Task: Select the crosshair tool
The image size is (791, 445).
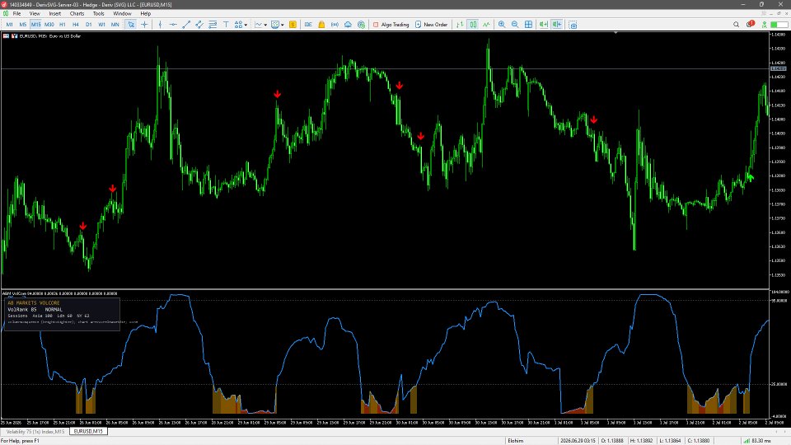Action: 144,24
